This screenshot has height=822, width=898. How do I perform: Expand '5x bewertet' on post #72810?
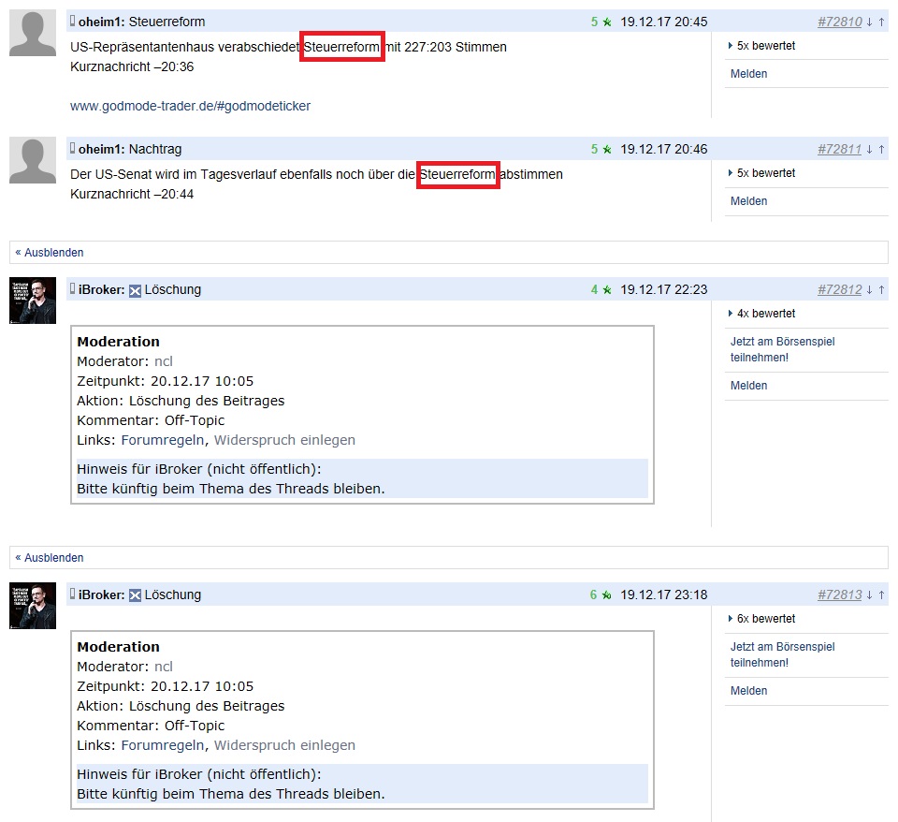tap(761, 46)
